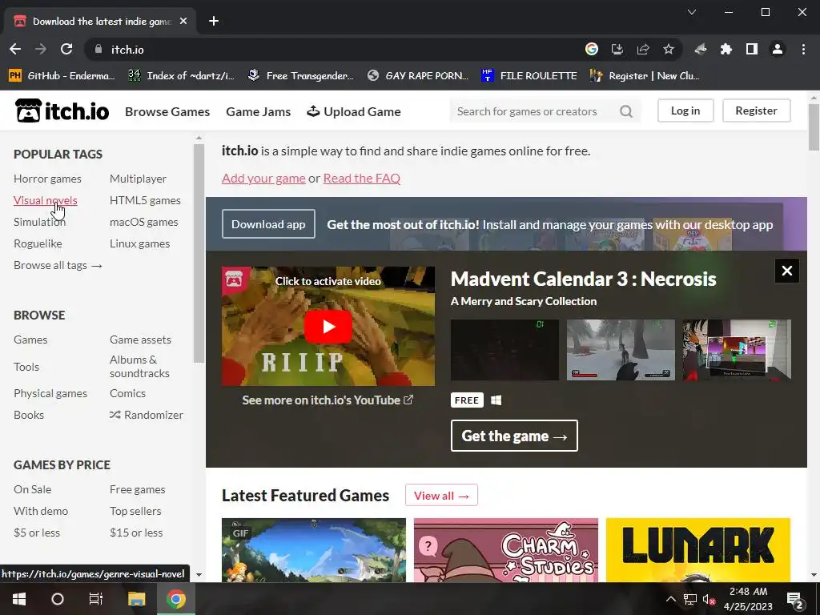Open Game Jams page

click(x=259, y=111)
